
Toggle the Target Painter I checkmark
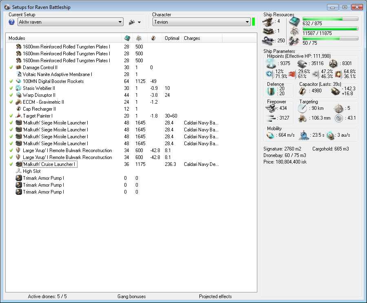pyautogui.click(x=11, y=116)
